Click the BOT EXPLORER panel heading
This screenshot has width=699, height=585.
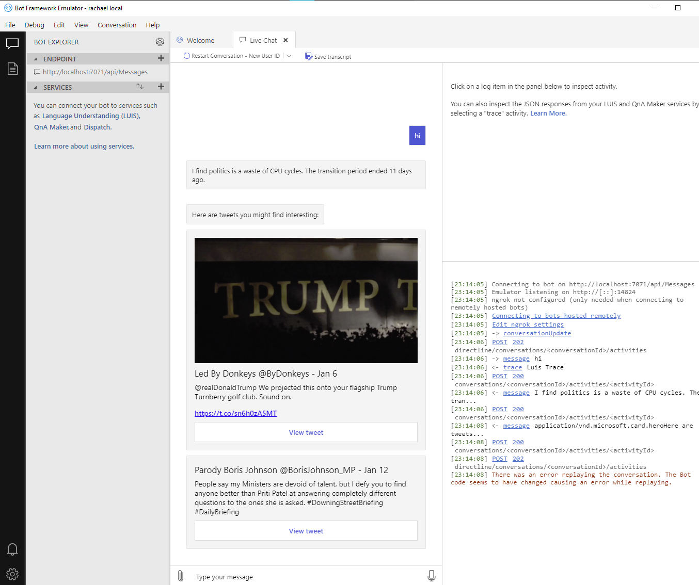pos(56,42)
